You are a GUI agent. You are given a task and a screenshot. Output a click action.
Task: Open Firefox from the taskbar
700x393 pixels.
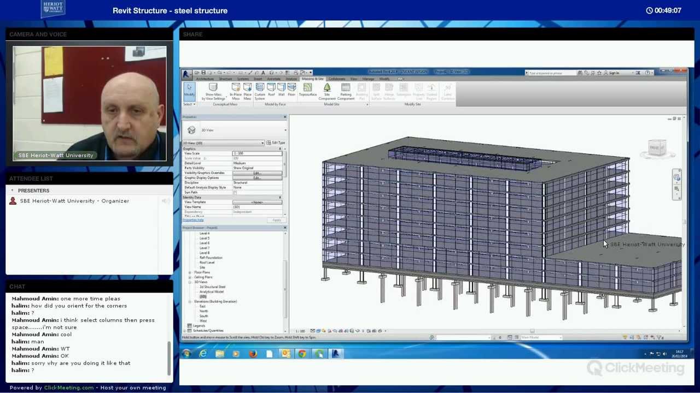point(253,354)
